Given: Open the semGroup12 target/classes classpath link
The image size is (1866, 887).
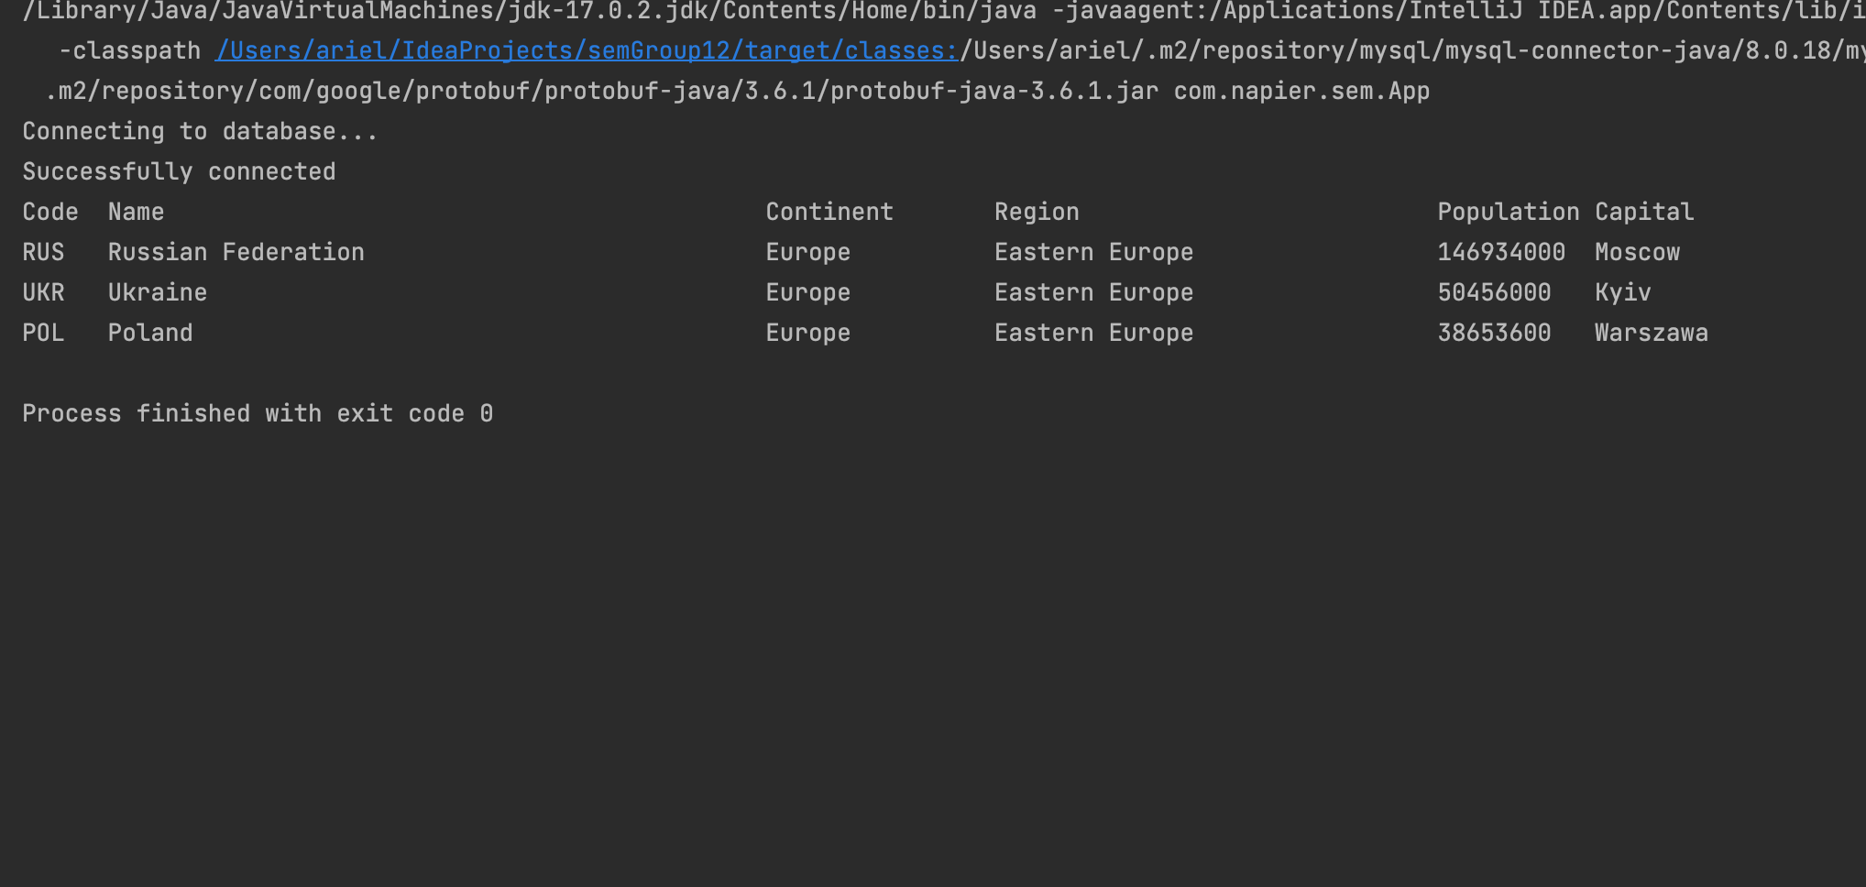Looking at the screenshot, I should tap(587, 50).
